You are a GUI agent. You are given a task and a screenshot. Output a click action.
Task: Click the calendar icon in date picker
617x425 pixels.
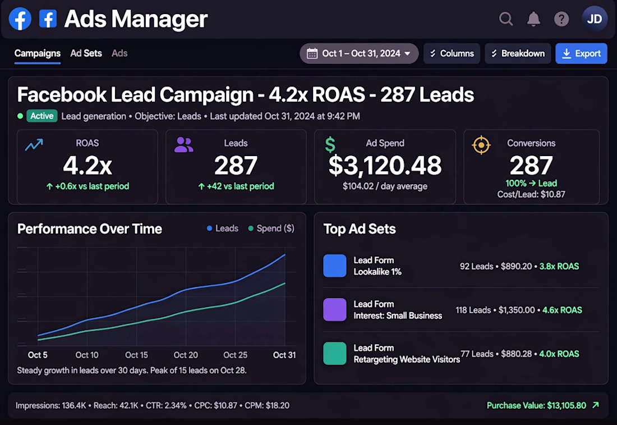point(312,53)
